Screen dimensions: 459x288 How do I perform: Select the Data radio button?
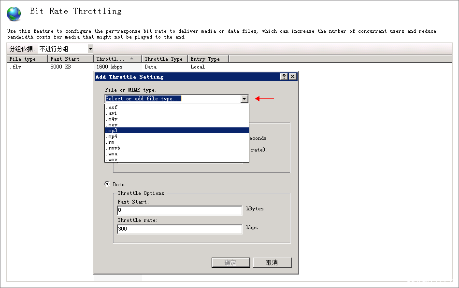pyautogui.click(x=107, y=184)
